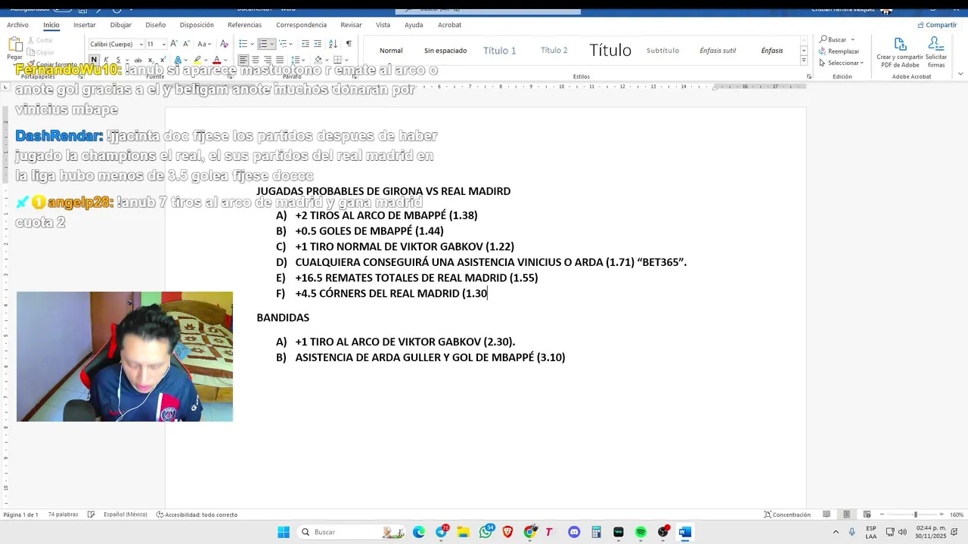Increase the paragraph indent

click(x=318, y=44)
